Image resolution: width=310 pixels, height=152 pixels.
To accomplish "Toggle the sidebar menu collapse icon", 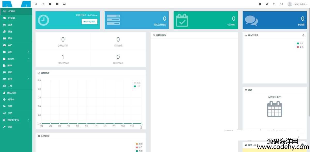I will (36, 4).
